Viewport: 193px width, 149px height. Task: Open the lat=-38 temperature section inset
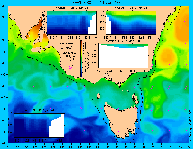point(72,23)
